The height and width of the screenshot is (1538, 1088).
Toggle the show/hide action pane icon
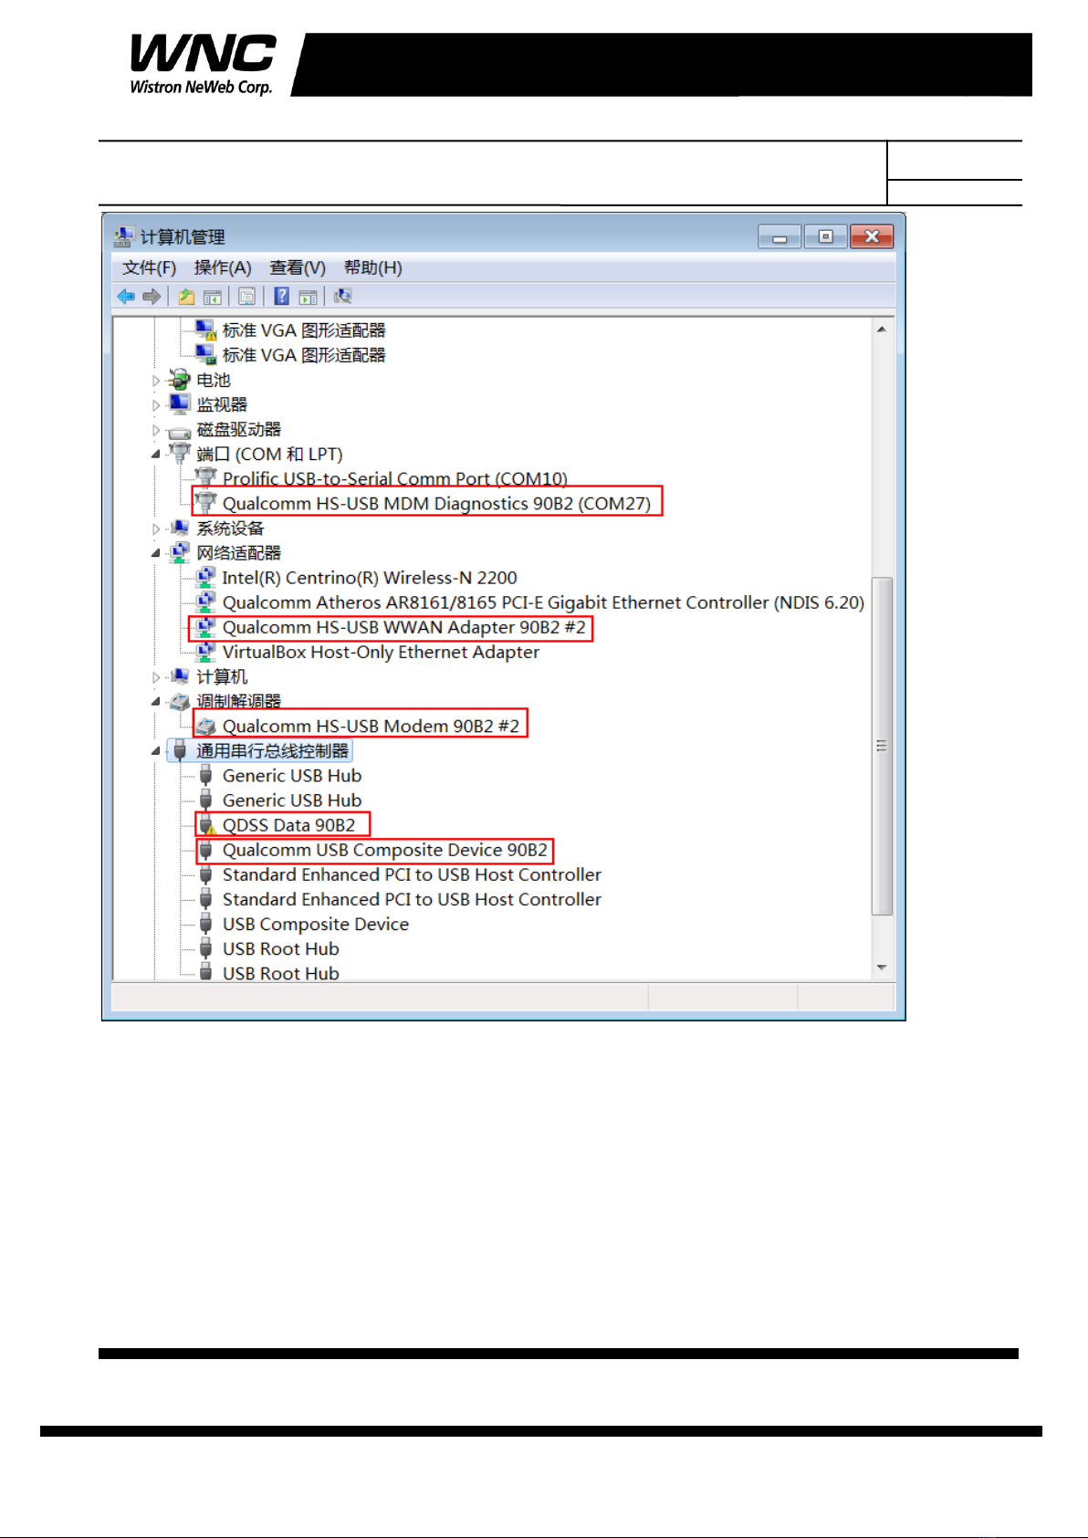[309, 297]
